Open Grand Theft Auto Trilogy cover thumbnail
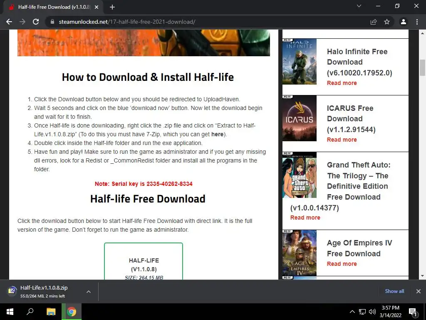Viewport: 426px width, 320px height. click(300, 175)
